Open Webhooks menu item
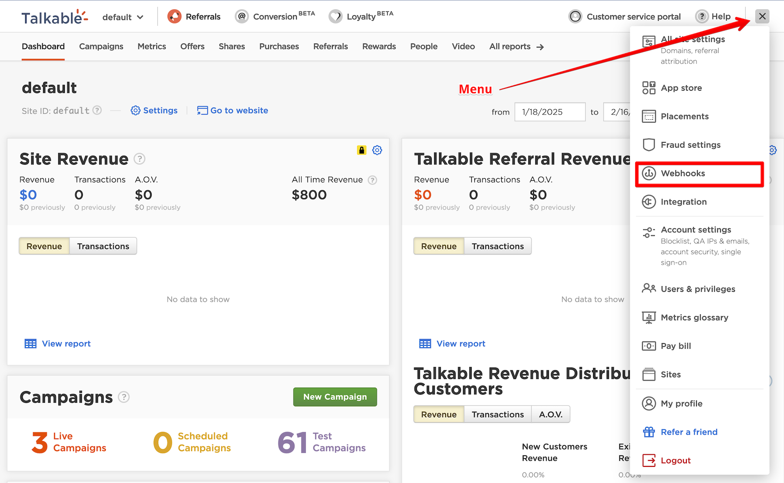This screenshot has height=483, width=784. [x=700, y=173]
